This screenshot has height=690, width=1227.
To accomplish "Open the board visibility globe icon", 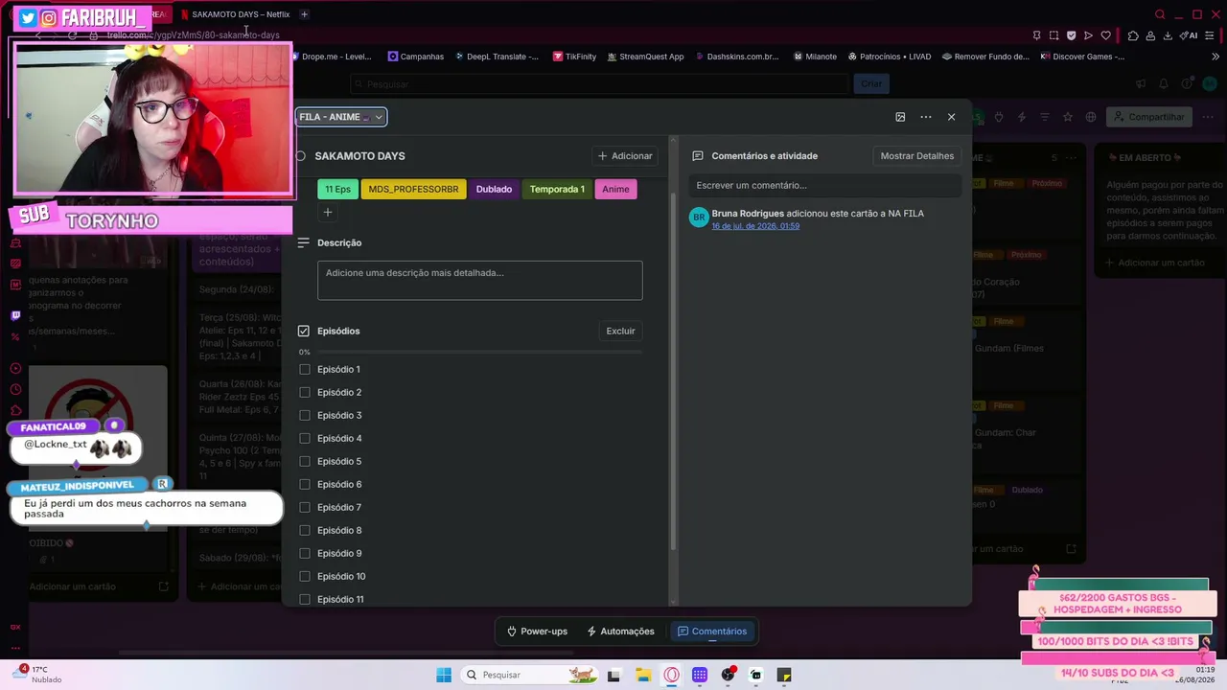I will 1091,117.
